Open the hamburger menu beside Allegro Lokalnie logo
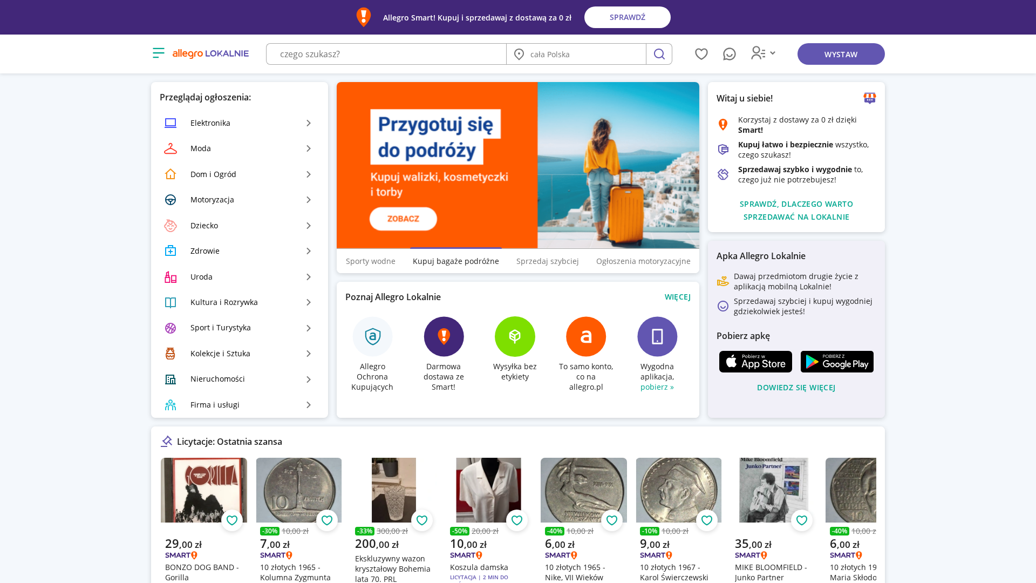This screenshot has width=1036, height=583. pos(158,53)
